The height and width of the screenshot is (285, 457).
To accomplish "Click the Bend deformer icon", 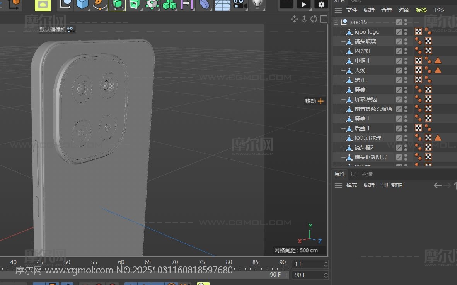I will 205,4.
